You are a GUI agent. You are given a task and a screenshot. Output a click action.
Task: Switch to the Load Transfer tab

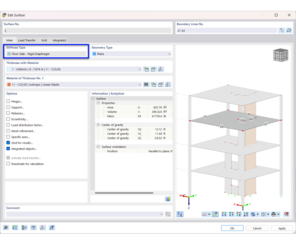[26, 40]
